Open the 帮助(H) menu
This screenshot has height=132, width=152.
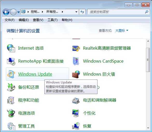point(67,20)
